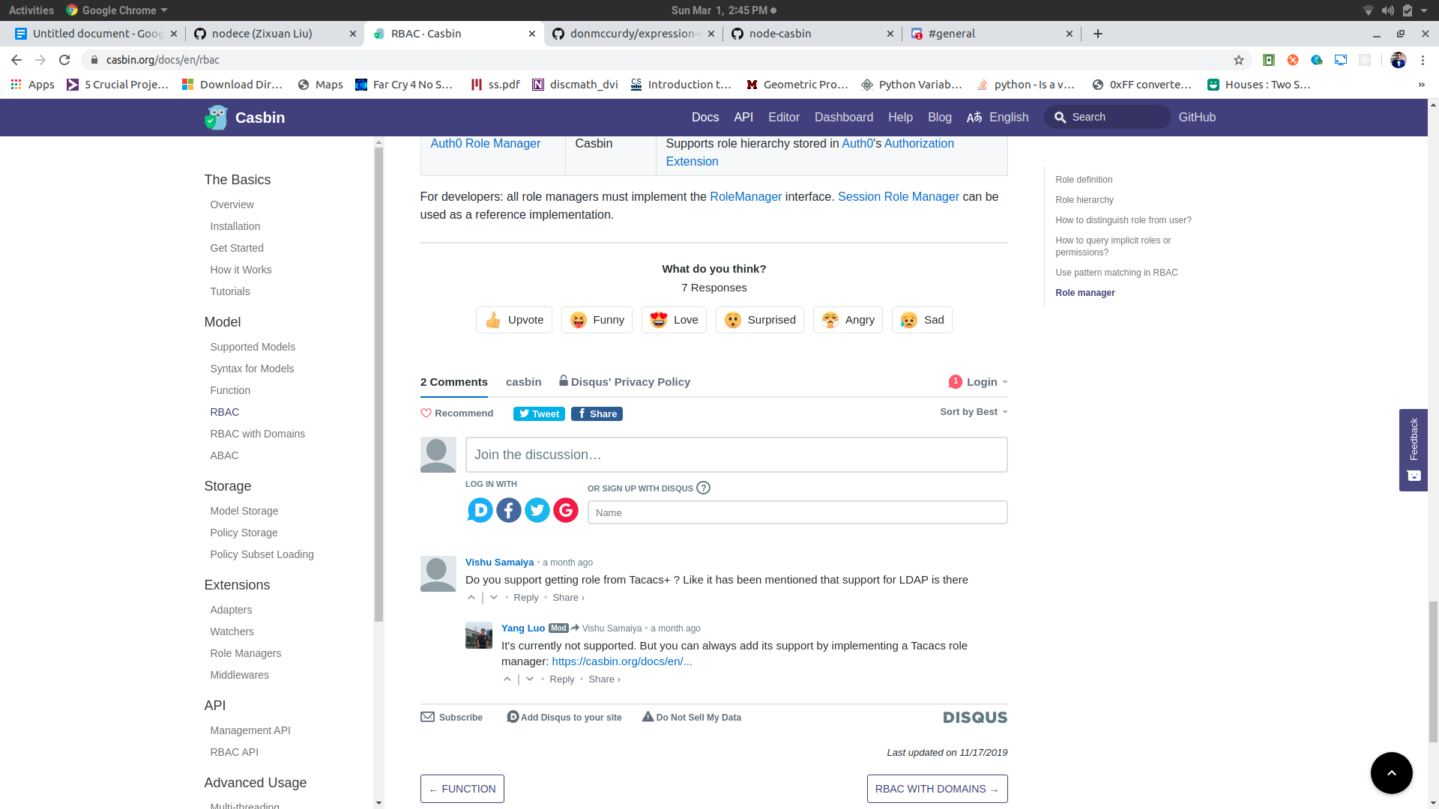Click the Join the discussion text box

click(736, 455)
